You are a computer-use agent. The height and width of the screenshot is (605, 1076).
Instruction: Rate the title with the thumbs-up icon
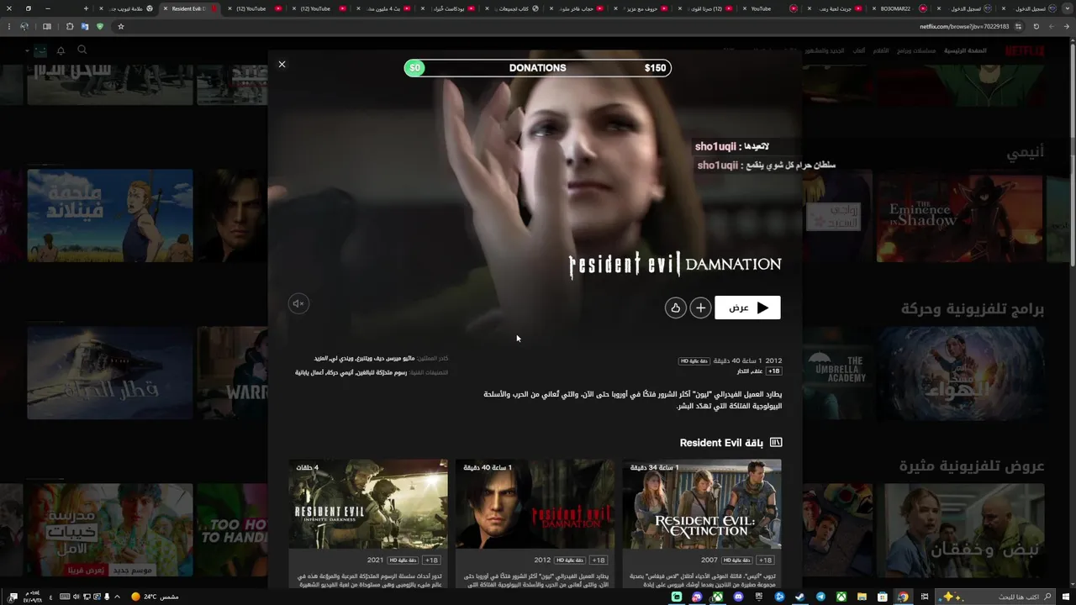(x=675, y=308)
